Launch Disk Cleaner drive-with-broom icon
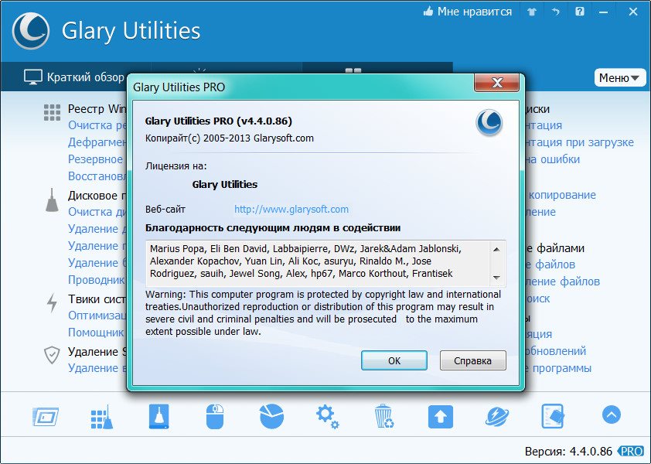 (159, 416)
